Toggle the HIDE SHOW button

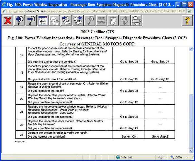[x=101, y=20]
